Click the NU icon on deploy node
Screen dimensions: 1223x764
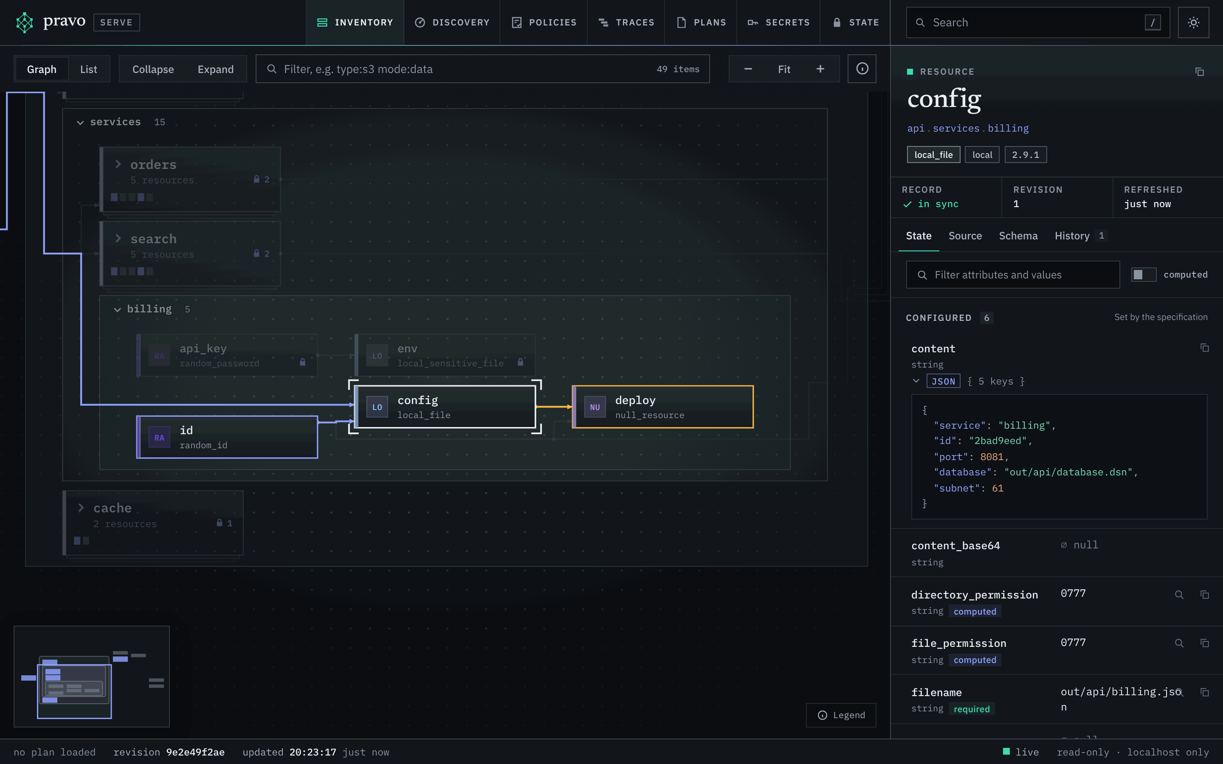[595, 407]
